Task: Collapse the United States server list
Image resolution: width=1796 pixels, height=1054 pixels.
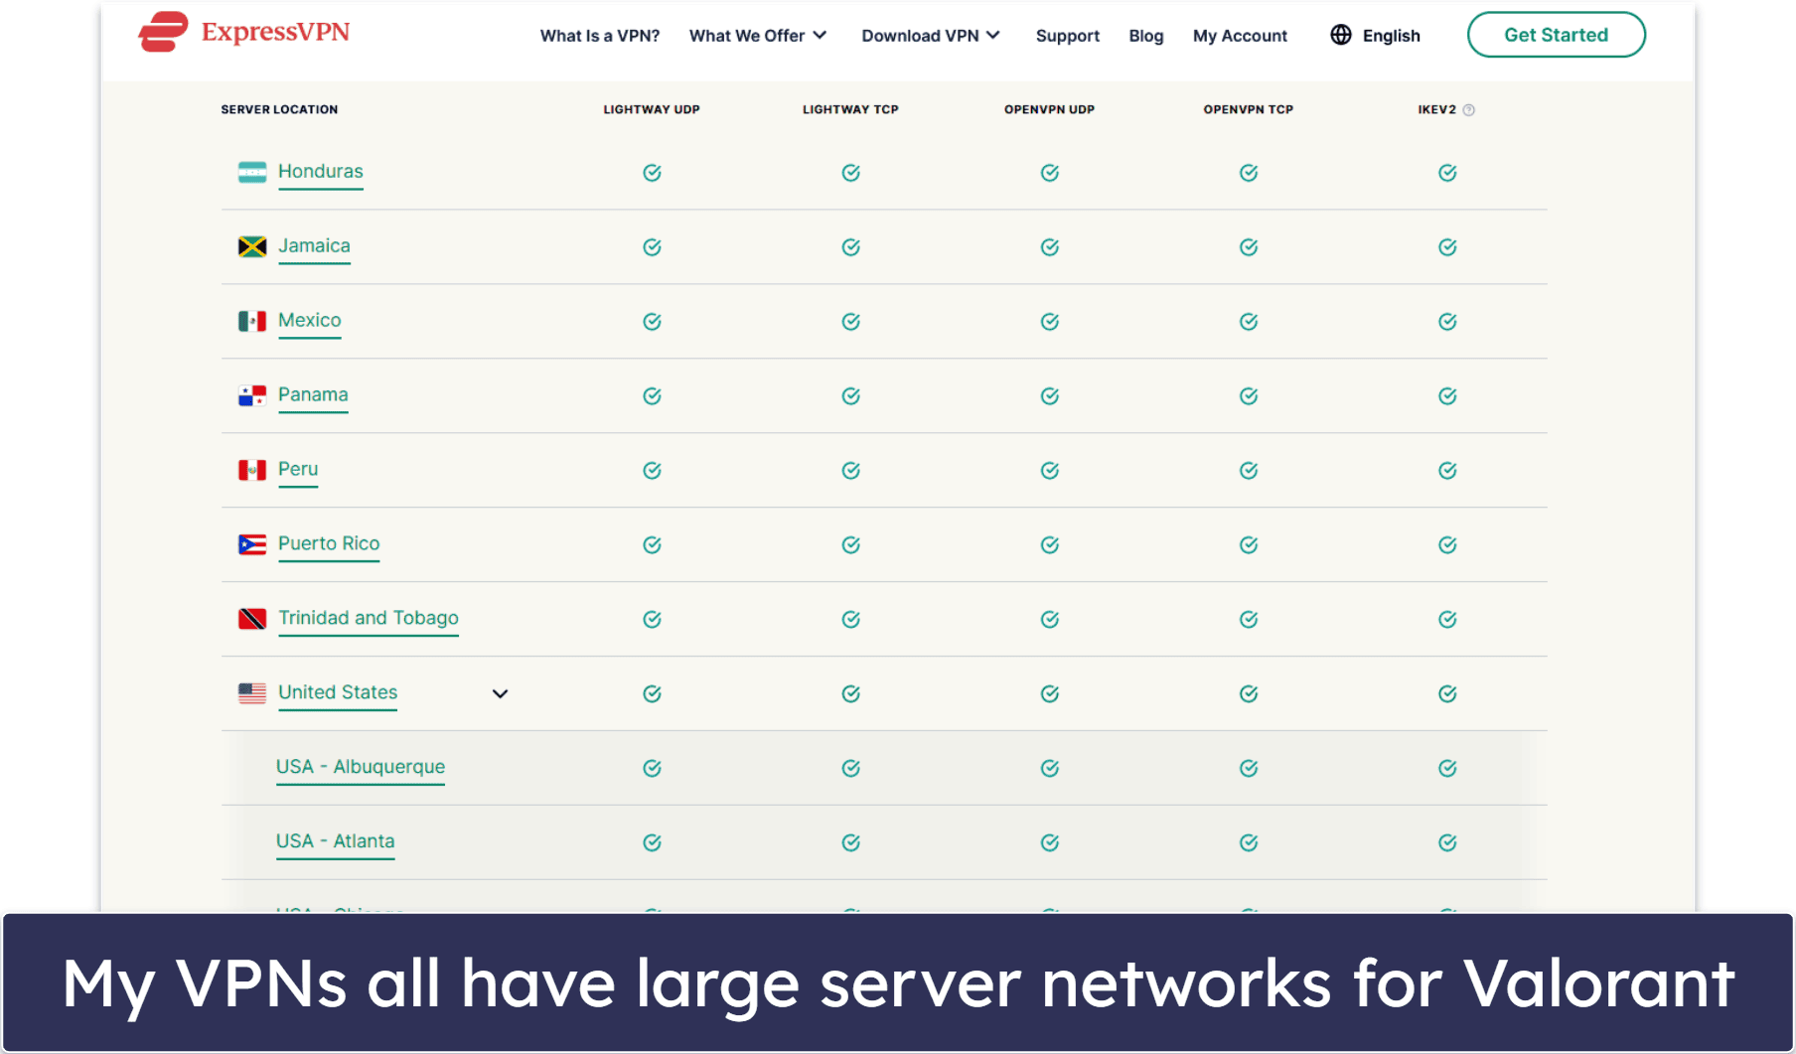Action: coord(500,694)
